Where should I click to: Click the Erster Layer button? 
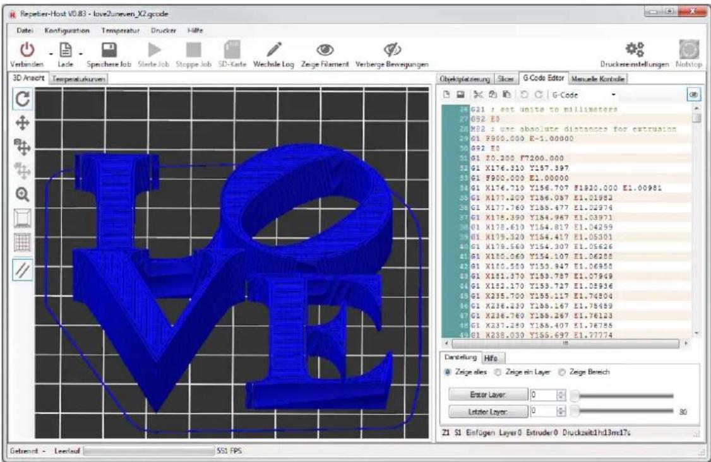tap(488, 394)
